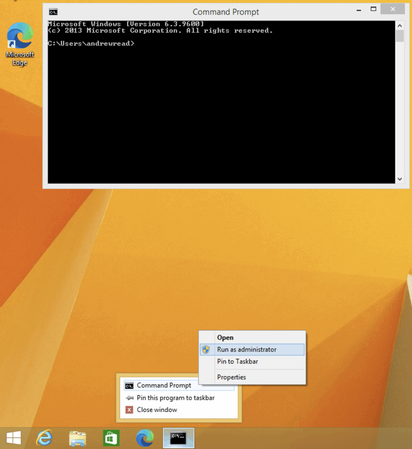
Task: Maximize the Command Prompt window
Action: click(373, 9)
